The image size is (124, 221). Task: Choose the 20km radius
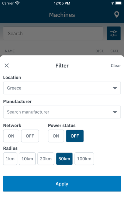coord(46,159)
